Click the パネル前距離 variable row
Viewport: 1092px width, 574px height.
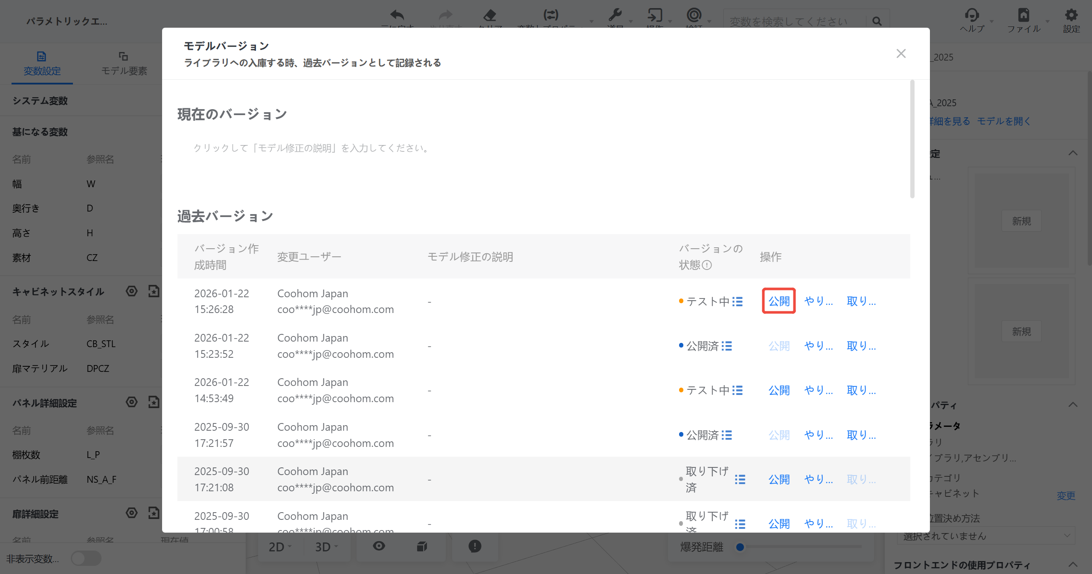coord(81,479)
